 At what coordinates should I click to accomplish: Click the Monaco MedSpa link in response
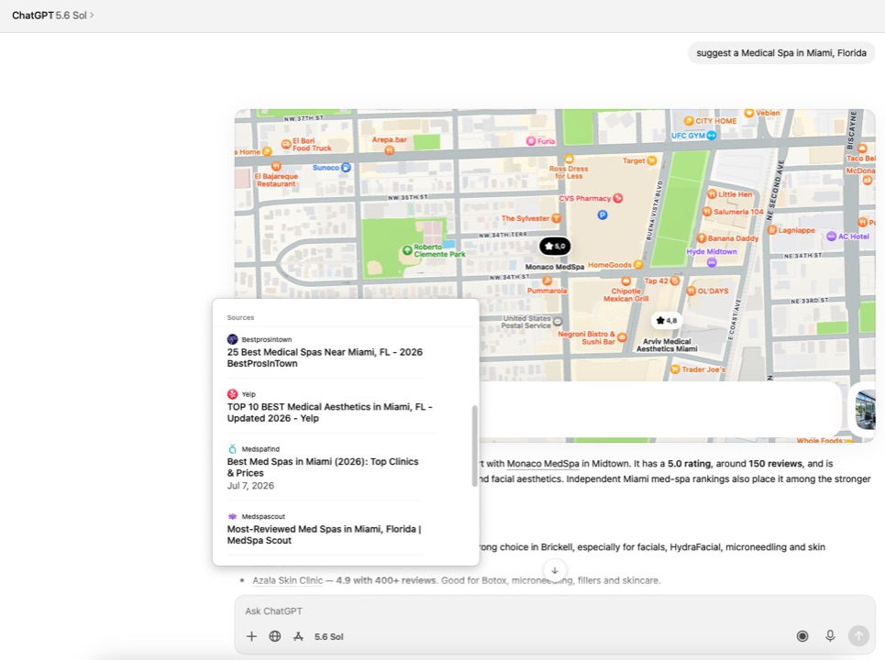(543, 464)
